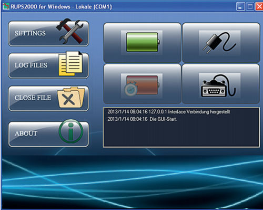This screenshot has height=210, width=263.
Task: Select log line 'Interface Verbindung hergestellt'
Action: 169,112
